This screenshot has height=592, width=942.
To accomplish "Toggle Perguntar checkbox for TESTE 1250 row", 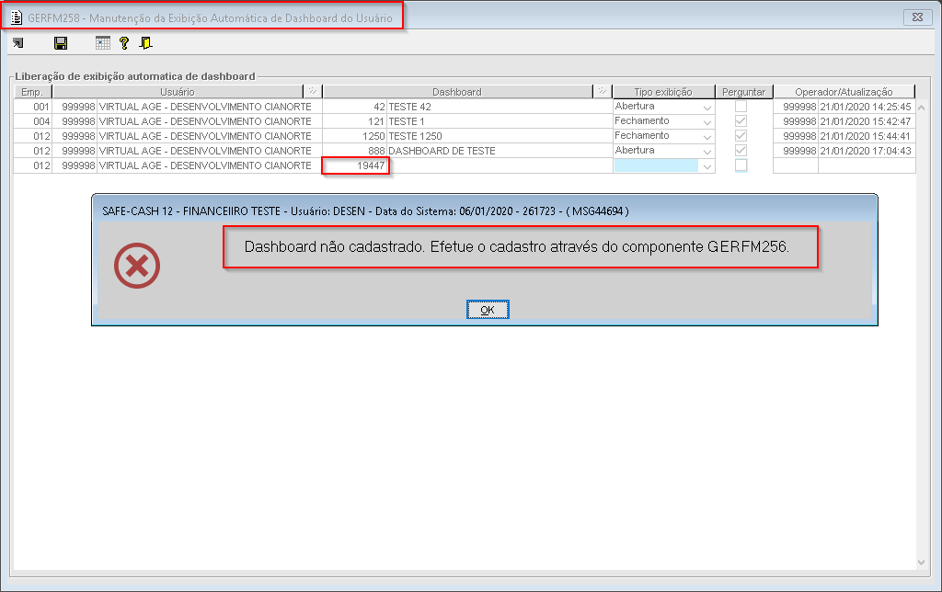I will (741, 136).
